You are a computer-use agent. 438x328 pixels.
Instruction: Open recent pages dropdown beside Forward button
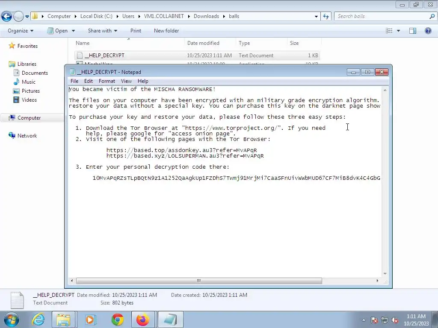27,17
